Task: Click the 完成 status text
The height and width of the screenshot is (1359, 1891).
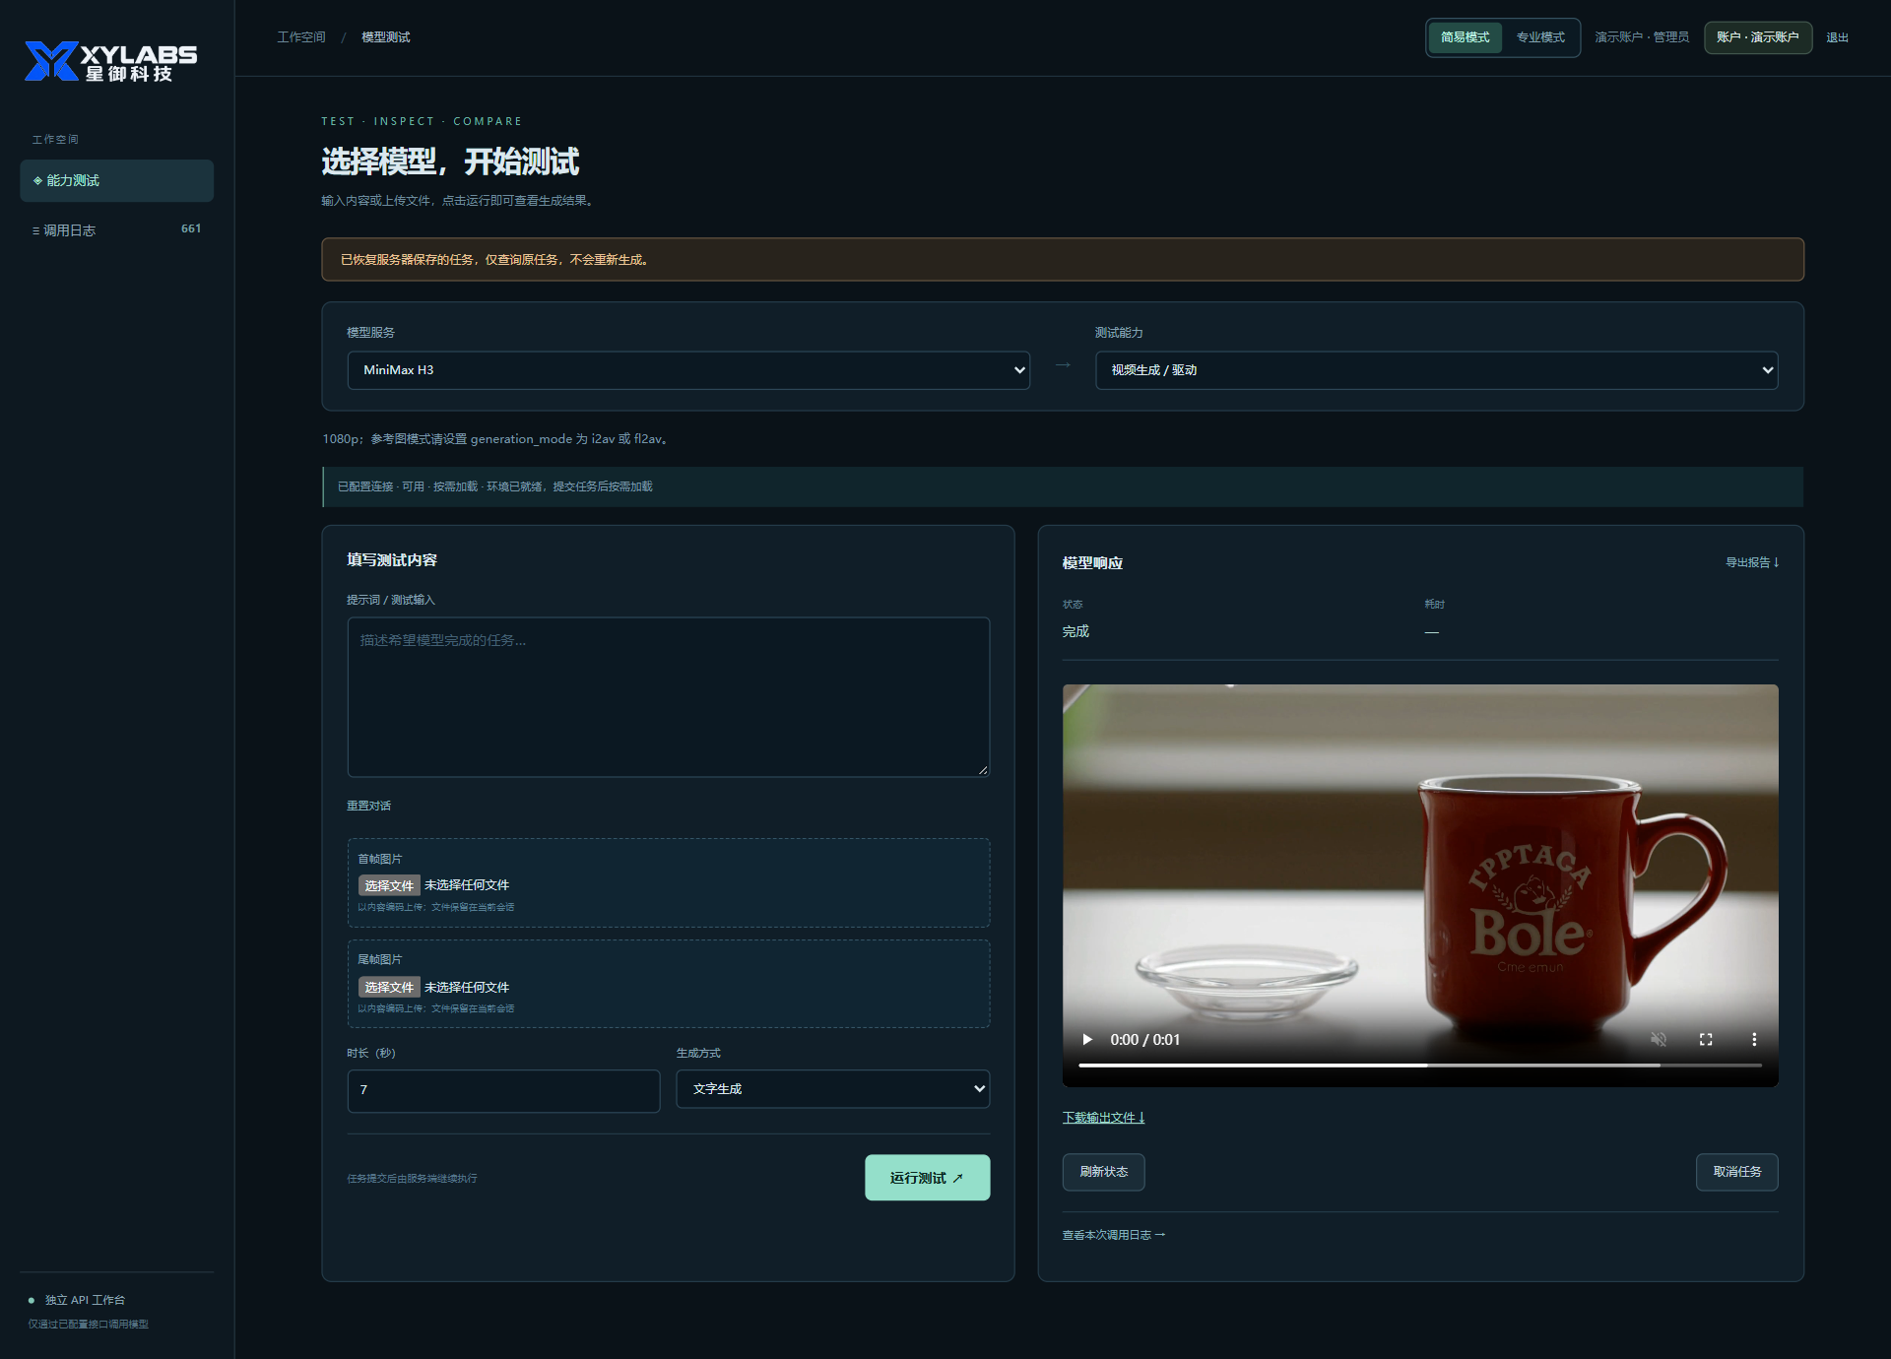Action: pyautogui.click(x=1076, y=631)
